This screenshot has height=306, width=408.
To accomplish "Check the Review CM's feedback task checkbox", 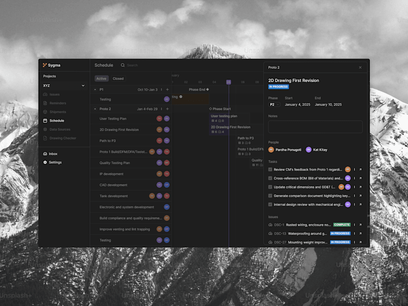I will coord(270,169).
